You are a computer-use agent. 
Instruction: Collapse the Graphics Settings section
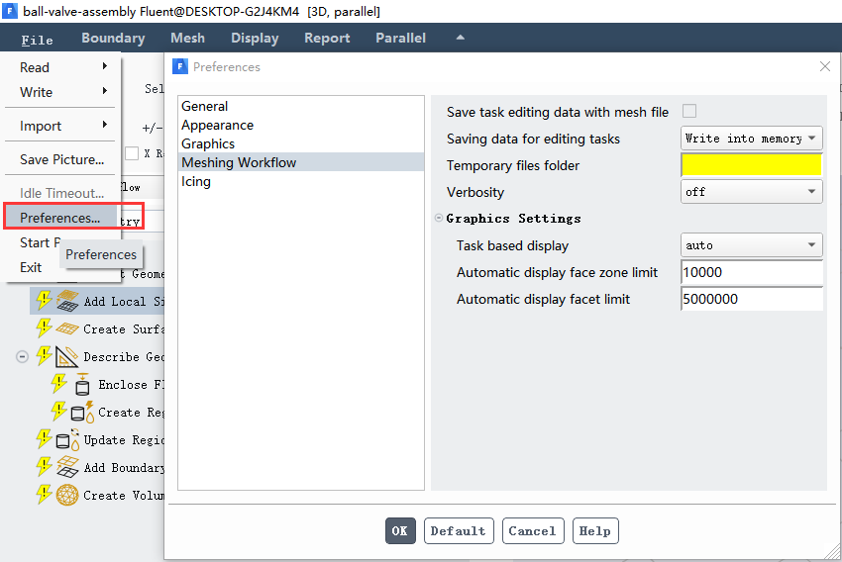(439, 218)
